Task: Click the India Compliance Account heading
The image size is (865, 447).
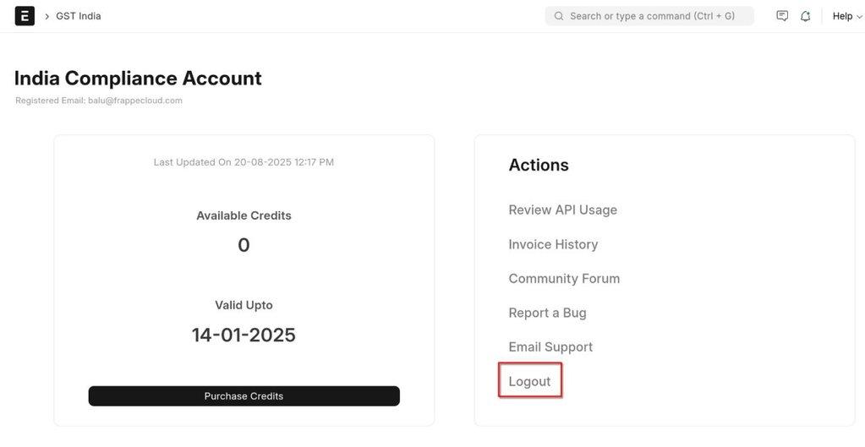Action: (138, 79)
